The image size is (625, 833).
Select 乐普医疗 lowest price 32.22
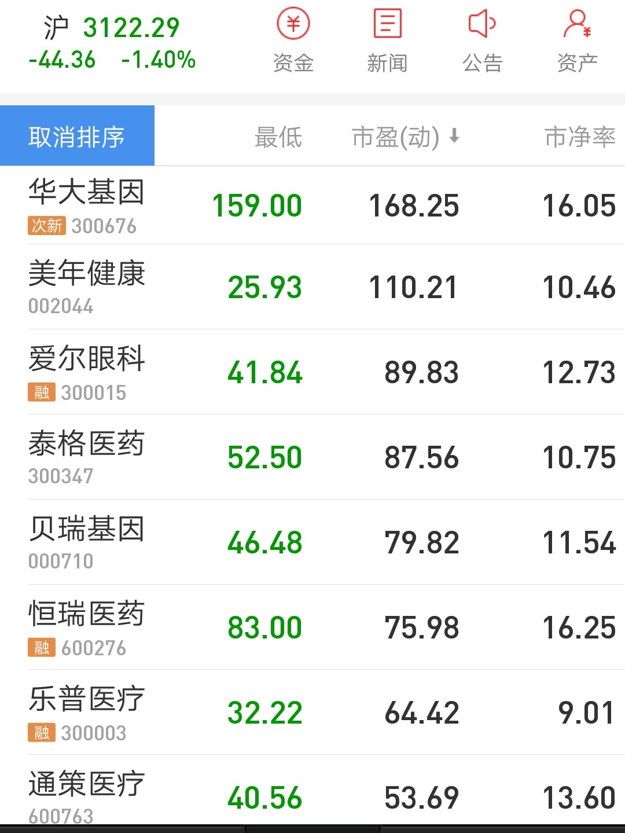[265, 713]
